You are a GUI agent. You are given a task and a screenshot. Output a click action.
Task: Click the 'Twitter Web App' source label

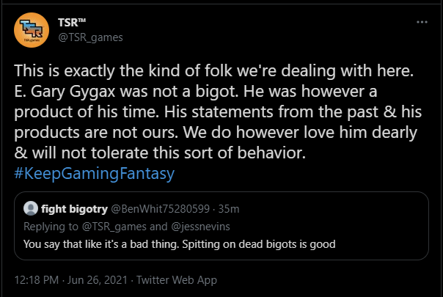point(177,279)
